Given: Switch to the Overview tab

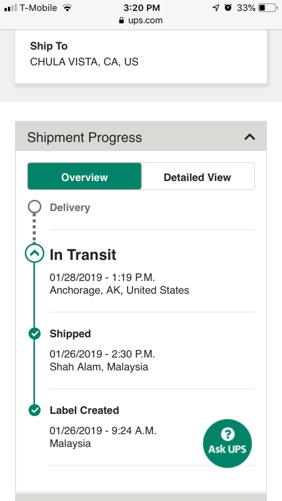Looking at the screenshot, I should [84, 177].
